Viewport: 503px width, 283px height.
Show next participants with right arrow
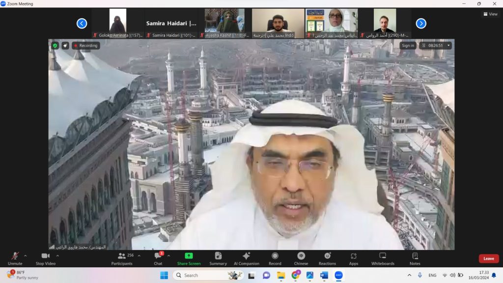421,23
